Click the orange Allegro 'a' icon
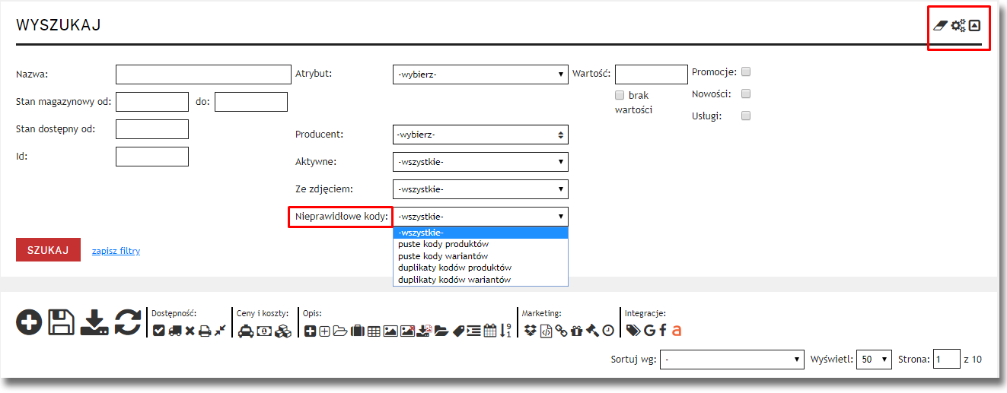The image size is (1007, 393). point(676,331)
